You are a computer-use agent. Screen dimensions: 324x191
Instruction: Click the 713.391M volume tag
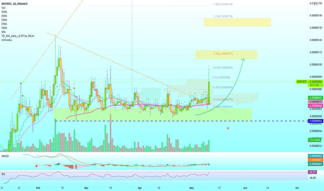click(x=315, y=140)
